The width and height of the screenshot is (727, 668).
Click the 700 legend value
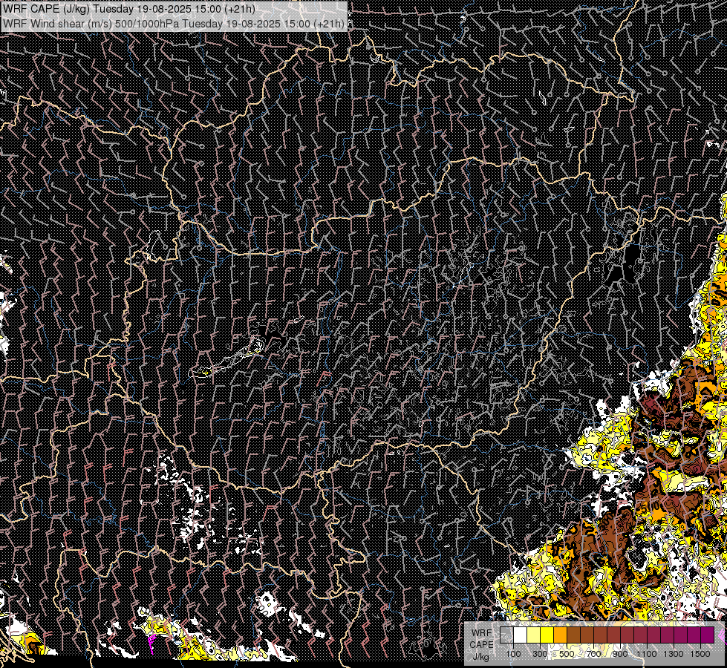coord(593,654)
